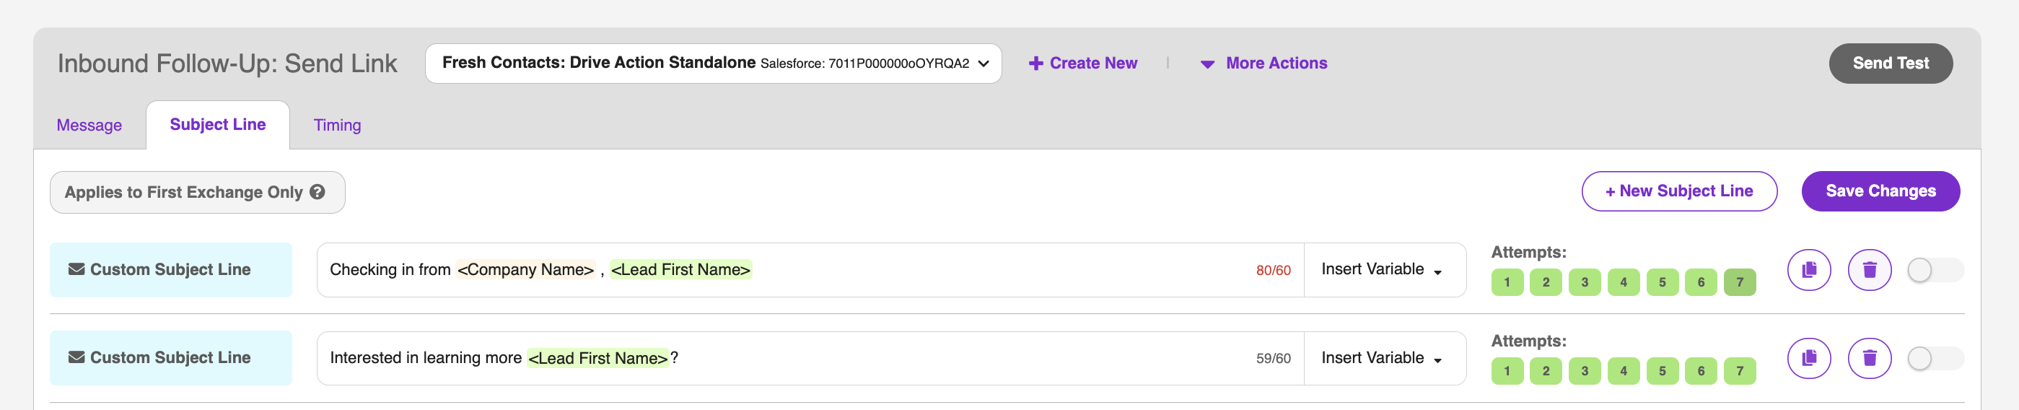Toggle attempt 4 for 'Checking in from' row
The image size is (2019, 410).
(1623, 282)
